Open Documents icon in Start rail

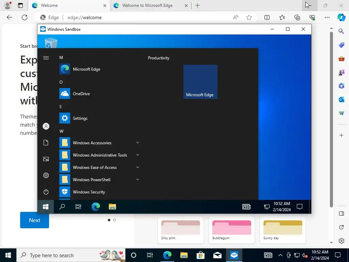pos(46,143)
